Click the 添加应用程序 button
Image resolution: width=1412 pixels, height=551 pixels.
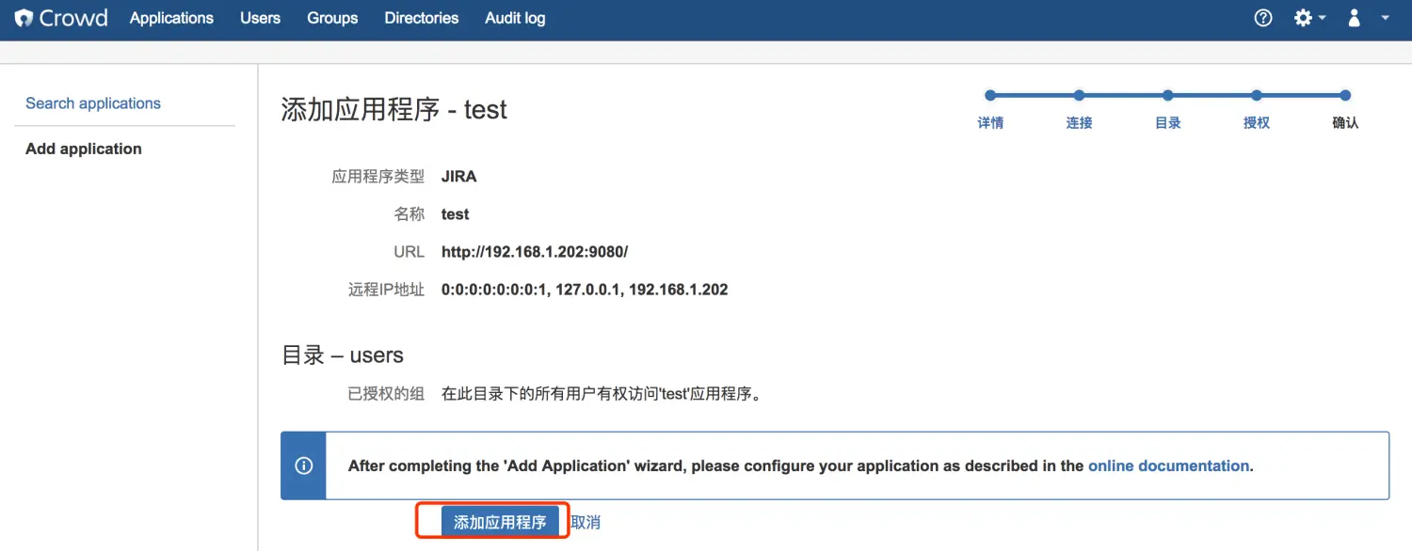tap(500, 522)
